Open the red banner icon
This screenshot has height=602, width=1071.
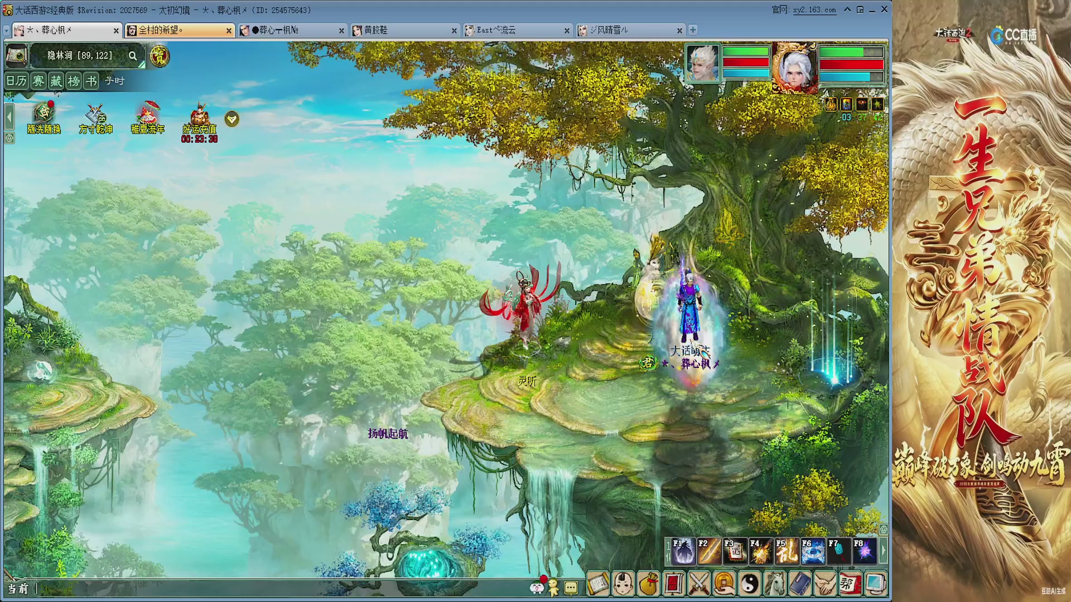pos(674,584)
